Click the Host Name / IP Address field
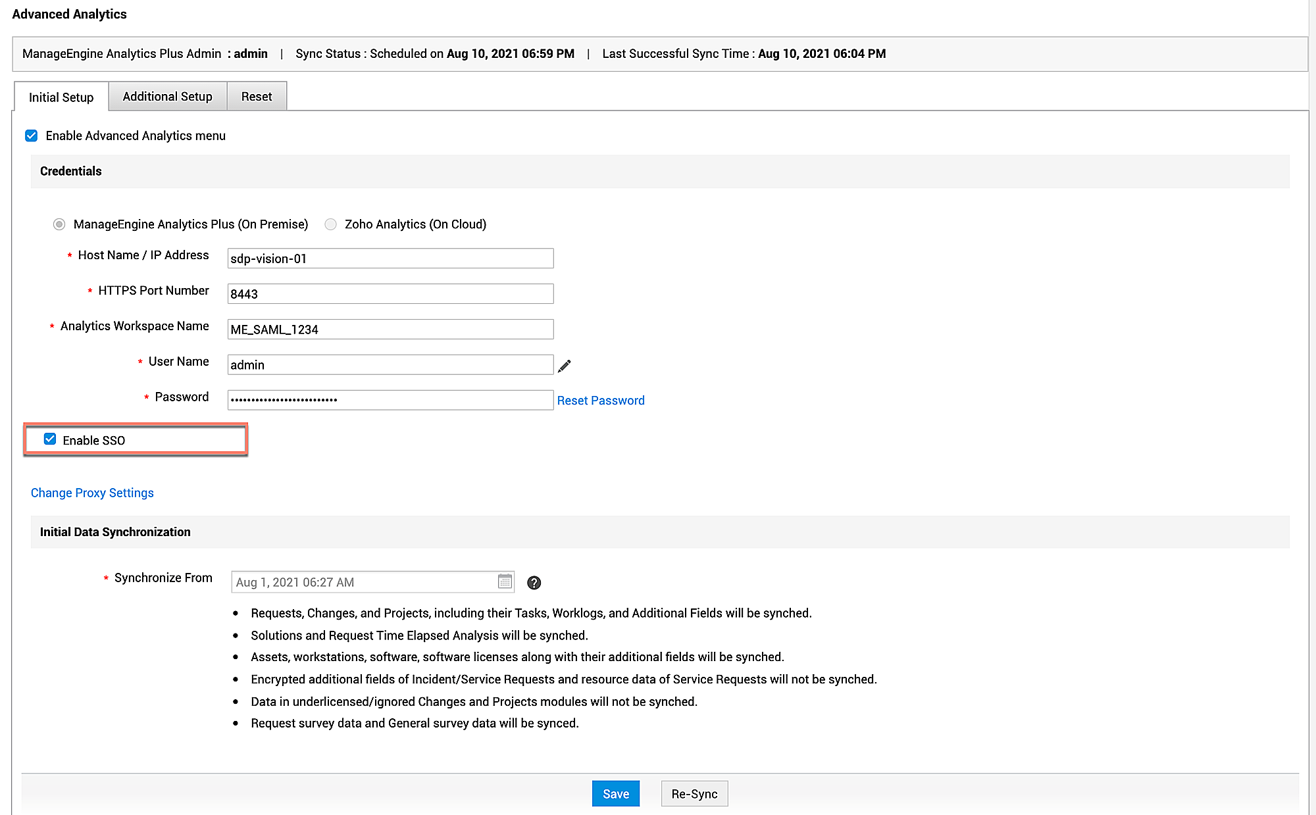1316x815 pixels. coord(390,259)
